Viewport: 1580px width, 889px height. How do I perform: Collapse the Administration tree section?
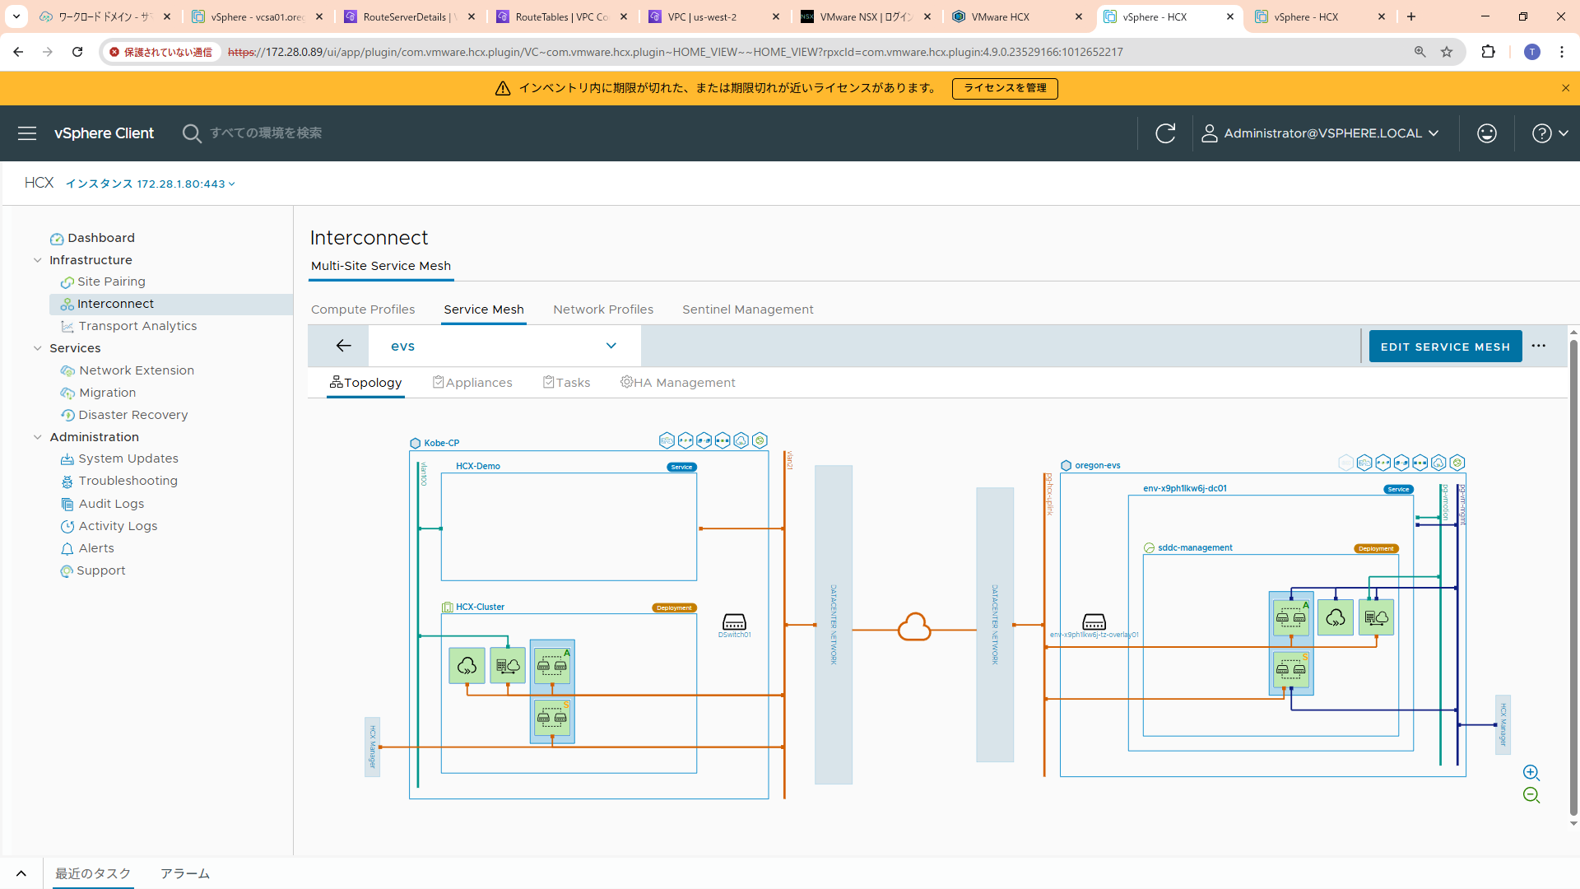tap(38, 437)
